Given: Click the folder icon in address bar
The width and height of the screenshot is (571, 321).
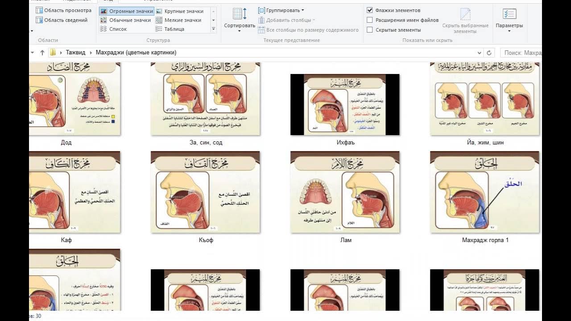Looking at the screenshot, I should 53,53.
